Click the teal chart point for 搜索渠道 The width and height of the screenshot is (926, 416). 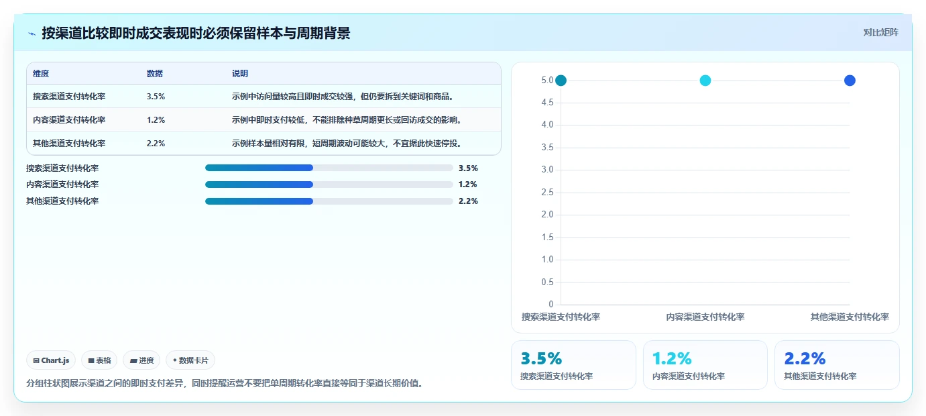pos(561,81)
